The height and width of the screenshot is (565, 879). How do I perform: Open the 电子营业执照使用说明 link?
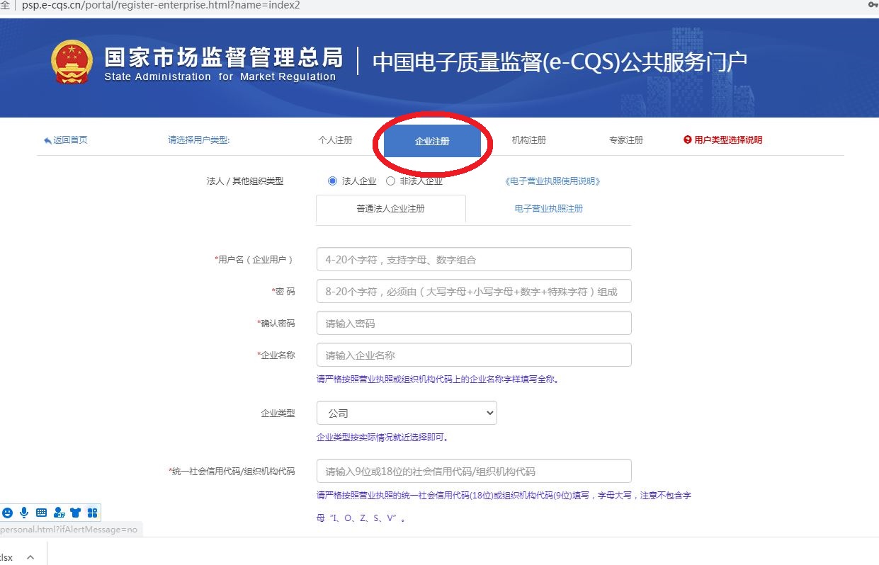552,181
